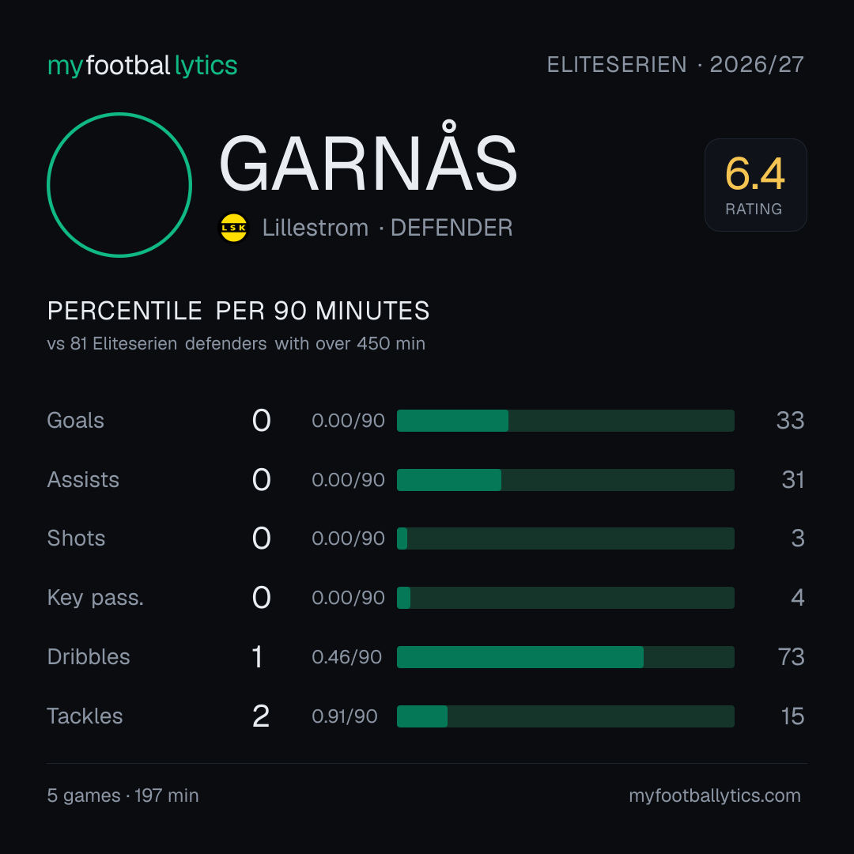
Task: Select the Dribbles percentile bar
Action: tap(565, 657)
